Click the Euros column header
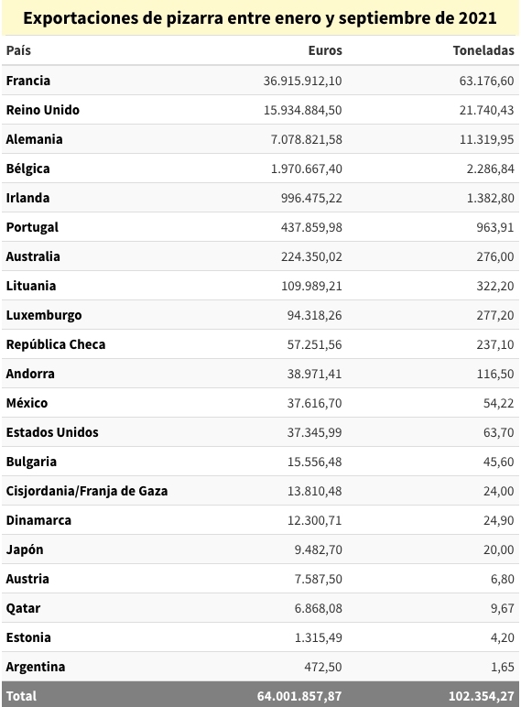 click(325, 50)
